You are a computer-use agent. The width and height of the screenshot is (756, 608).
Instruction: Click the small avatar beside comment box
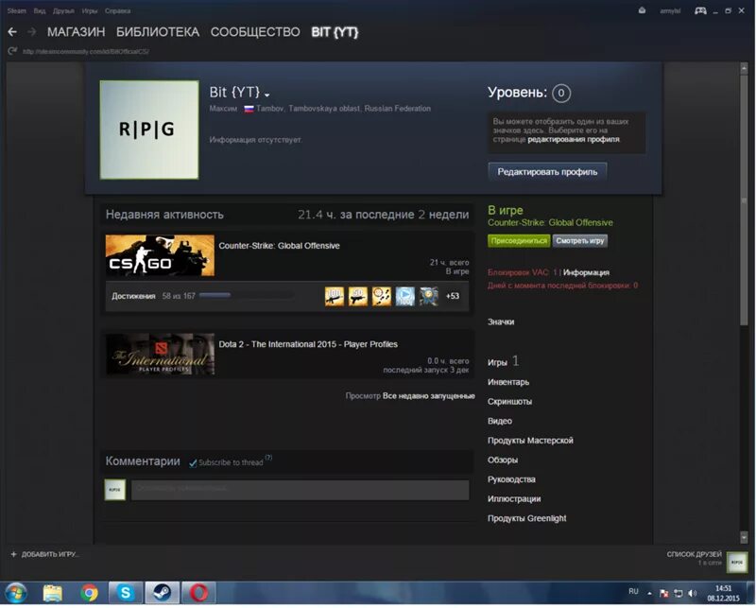coord(114,490)
